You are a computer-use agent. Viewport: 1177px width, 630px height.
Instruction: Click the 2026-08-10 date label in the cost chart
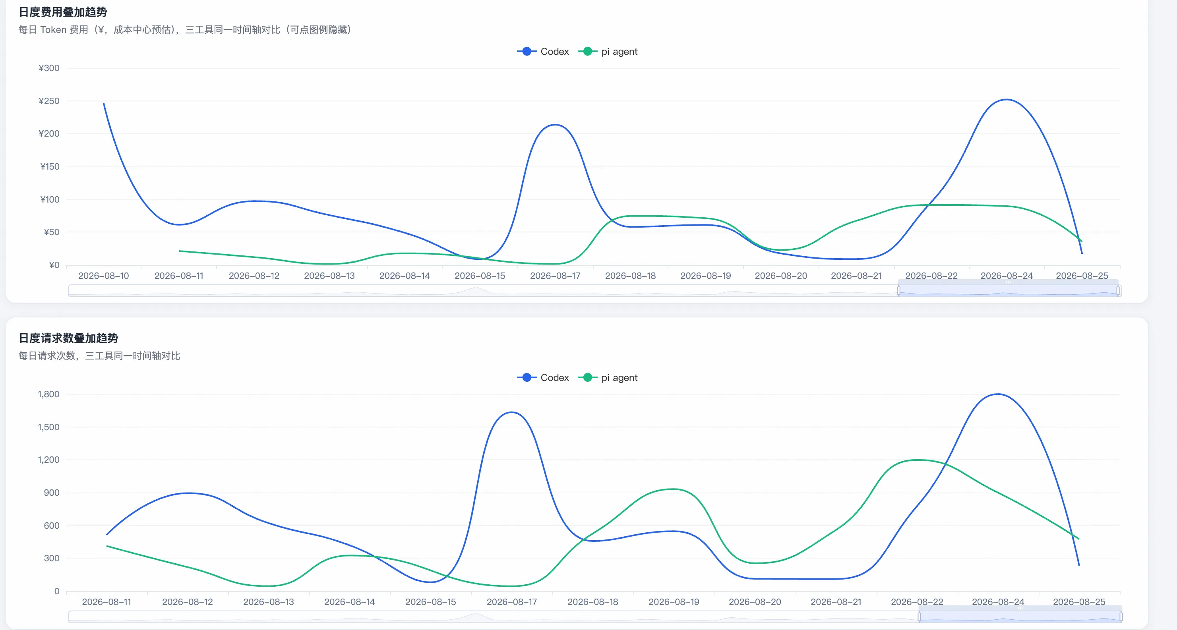(104, 276)
